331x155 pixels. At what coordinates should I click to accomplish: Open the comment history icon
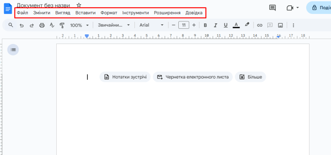273,8
